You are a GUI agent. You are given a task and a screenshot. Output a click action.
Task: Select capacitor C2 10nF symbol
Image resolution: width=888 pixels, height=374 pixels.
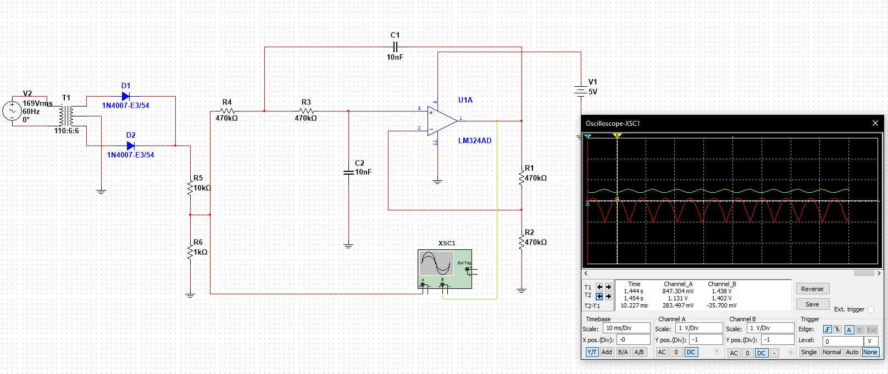point(348,172)
